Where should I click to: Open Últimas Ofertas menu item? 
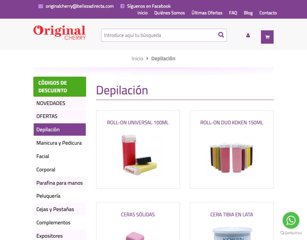(x=207, y=13)
